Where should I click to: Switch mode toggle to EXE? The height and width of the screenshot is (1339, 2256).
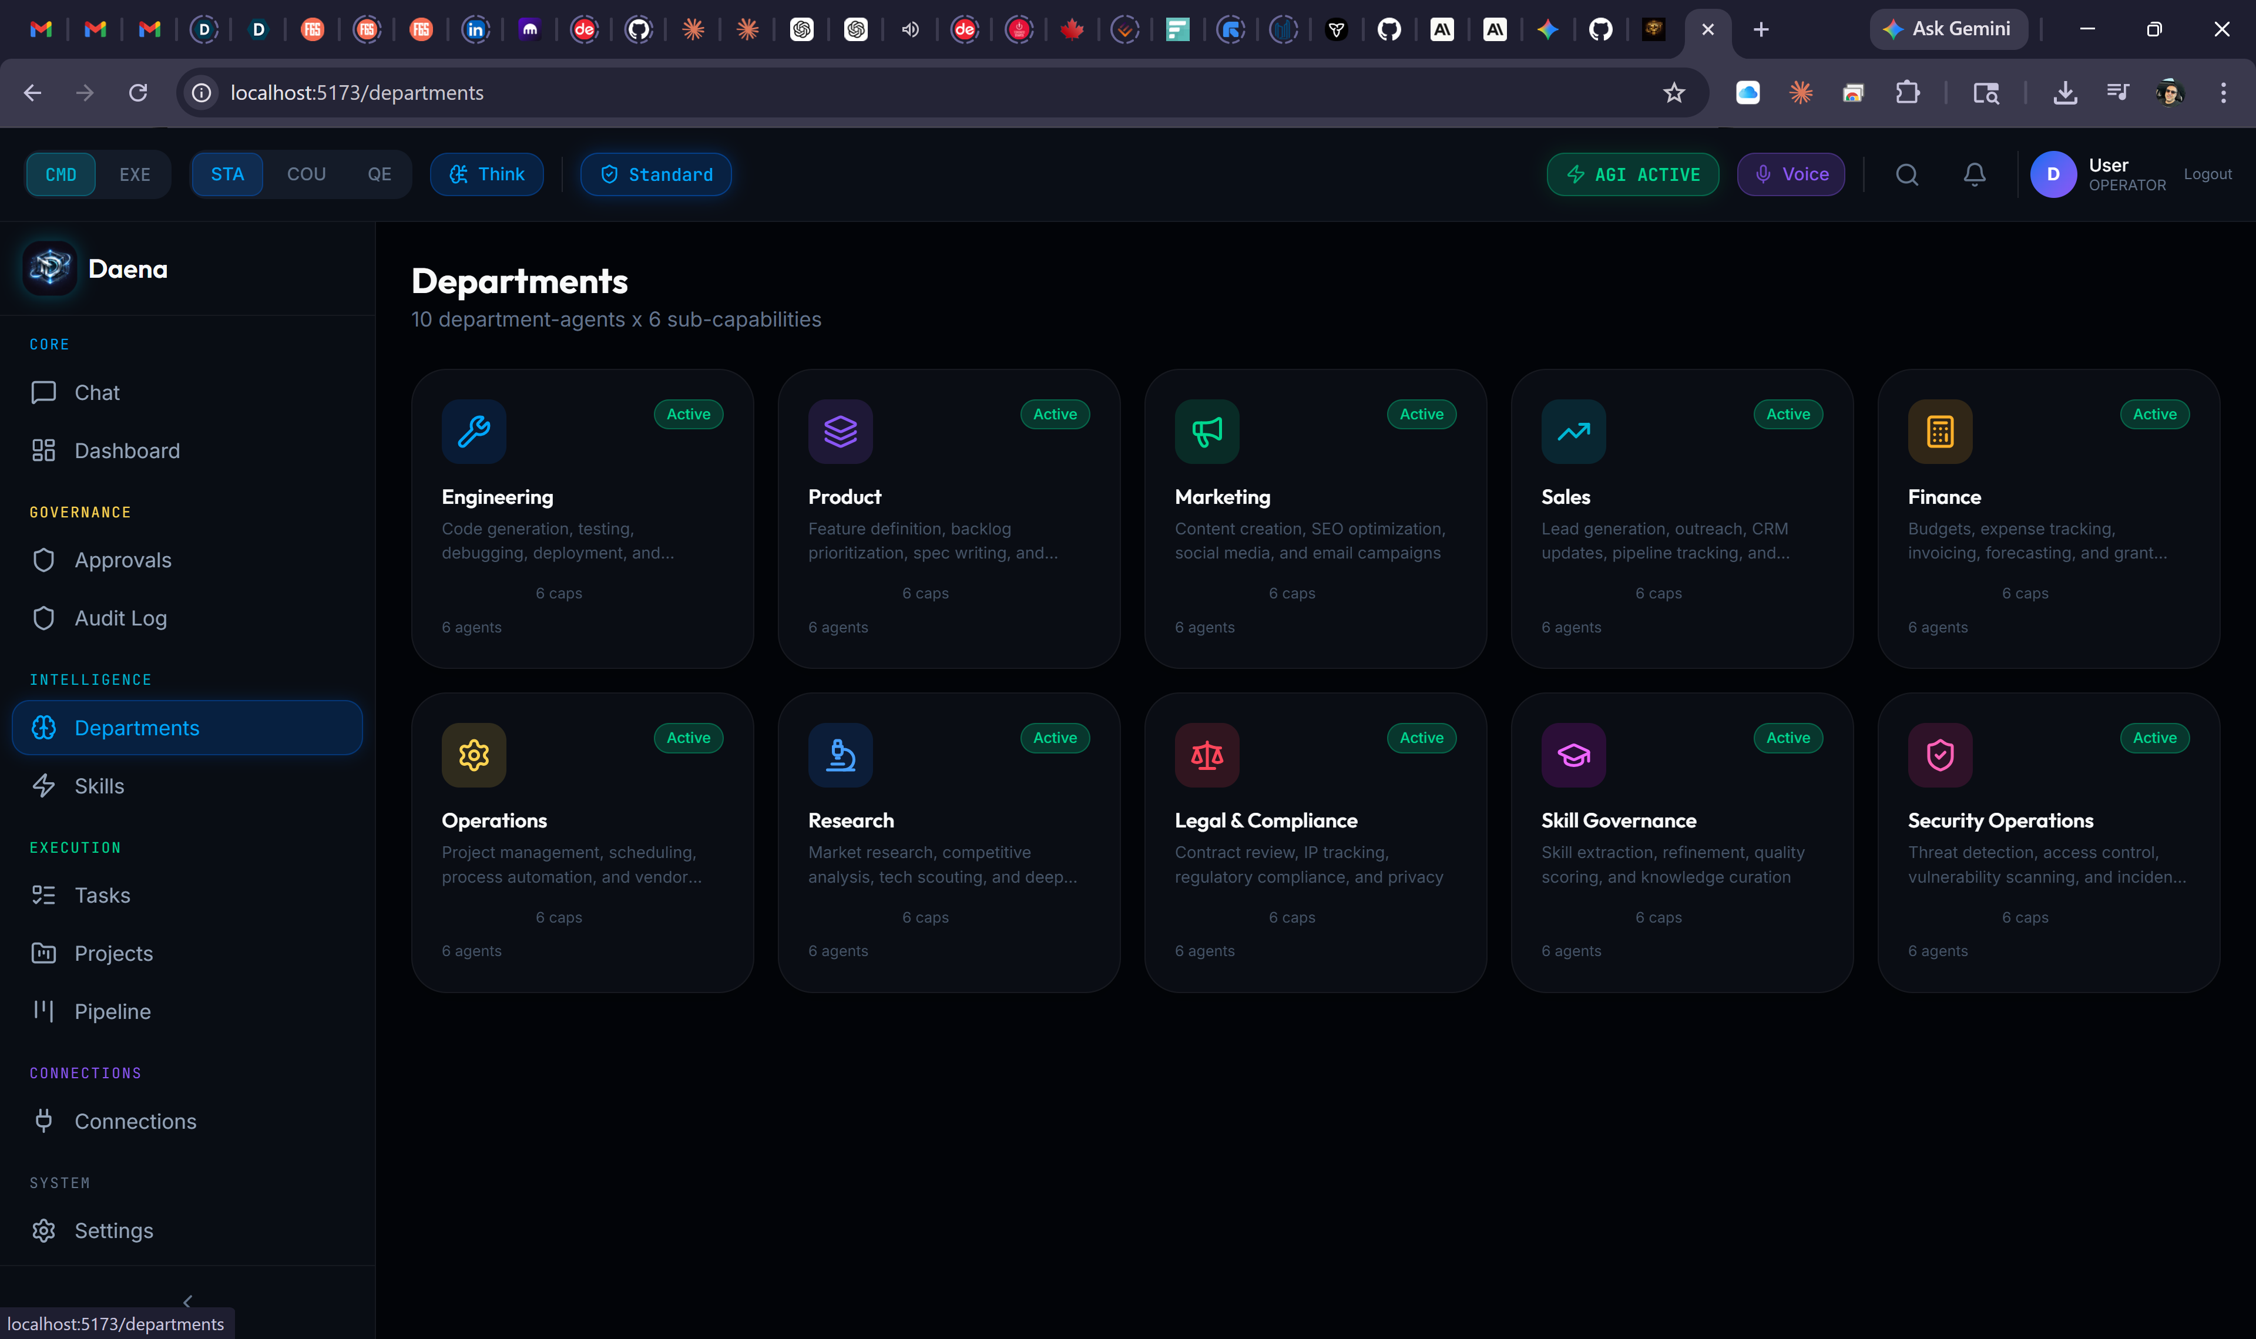(135, 174)
